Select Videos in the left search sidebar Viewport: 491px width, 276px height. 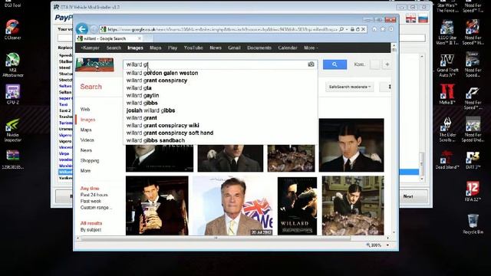click(x=87, y=140)
